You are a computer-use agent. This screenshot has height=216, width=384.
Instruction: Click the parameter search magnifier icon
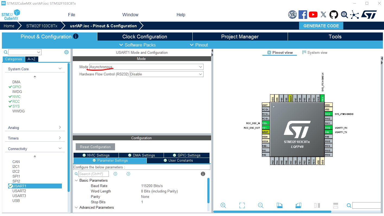(x=76, y=174)
